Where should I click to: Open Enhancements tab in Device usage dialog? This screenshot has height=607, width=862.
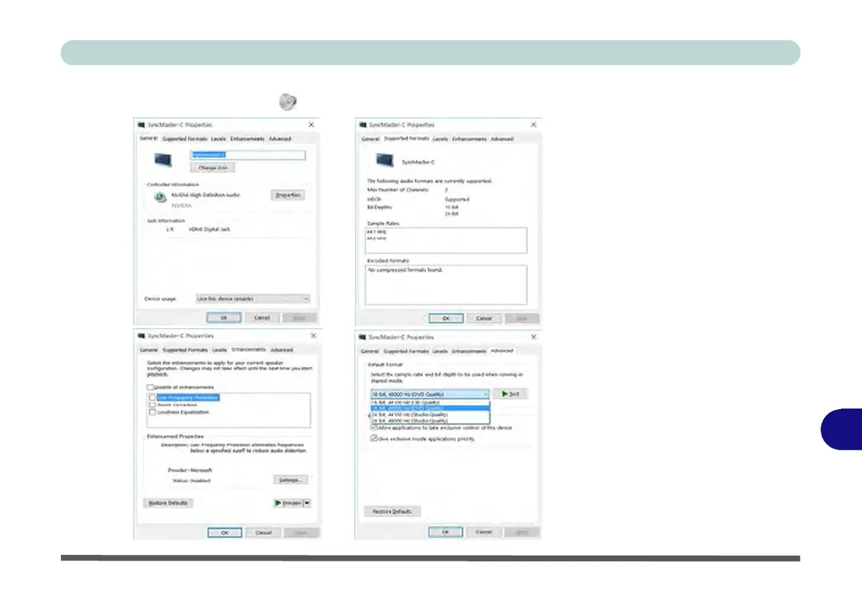(247, 139)
